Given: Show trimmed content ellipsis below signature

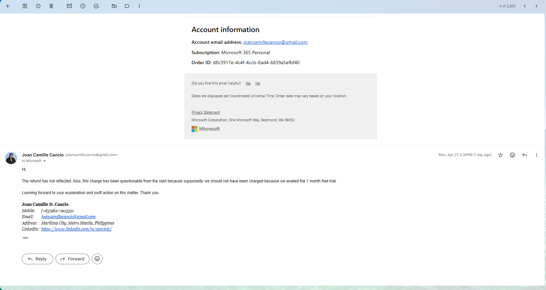Looking at the screenshot, I should [x=25, y=238].
